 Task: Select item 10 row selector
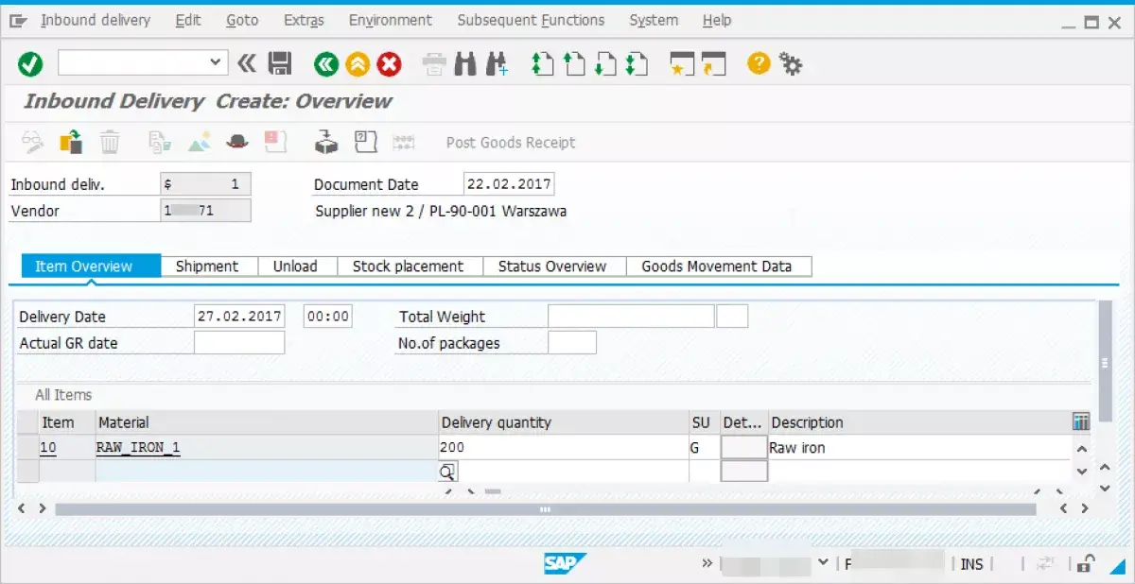click(x=27, y=448)
